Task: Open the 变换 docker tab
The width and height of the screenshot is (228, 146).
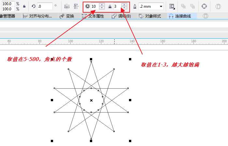Action: click(x=67, y=16)
